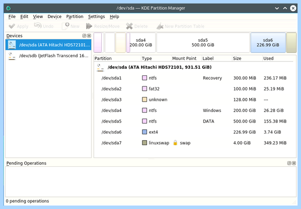Select the sda5 500.00 GiB block in disk map
301x209 pixels.
203,43
